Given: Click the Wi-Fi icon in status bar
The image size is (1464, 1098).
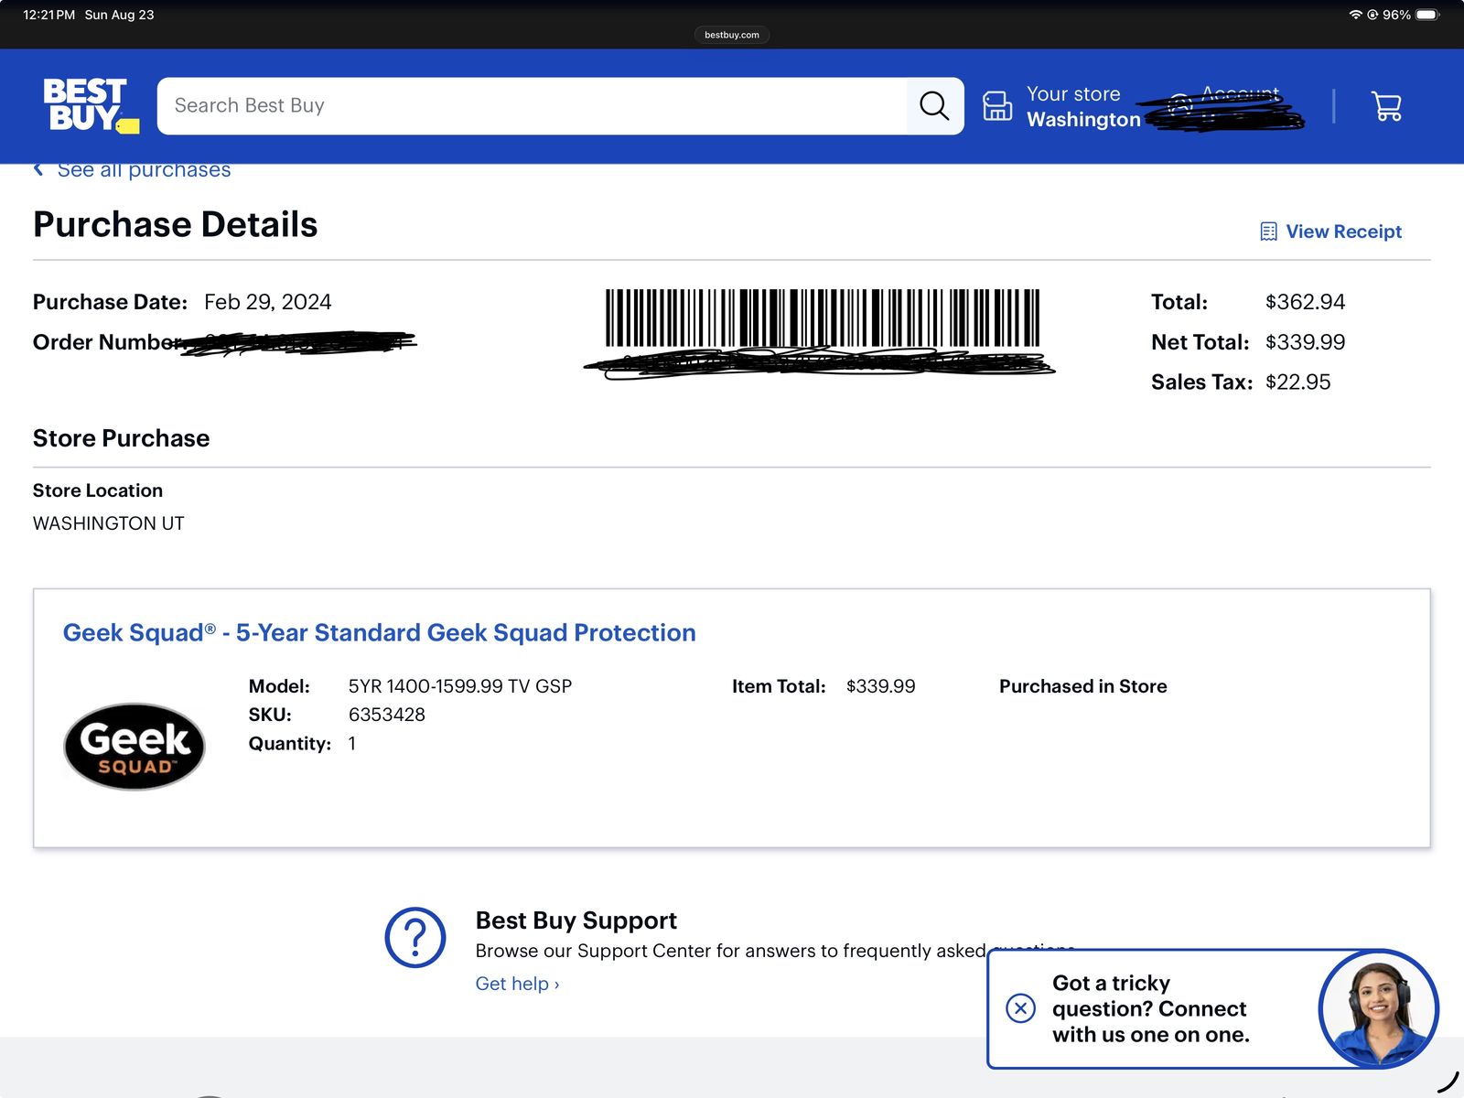Looking at the screenshot, I should [1355, 15].
